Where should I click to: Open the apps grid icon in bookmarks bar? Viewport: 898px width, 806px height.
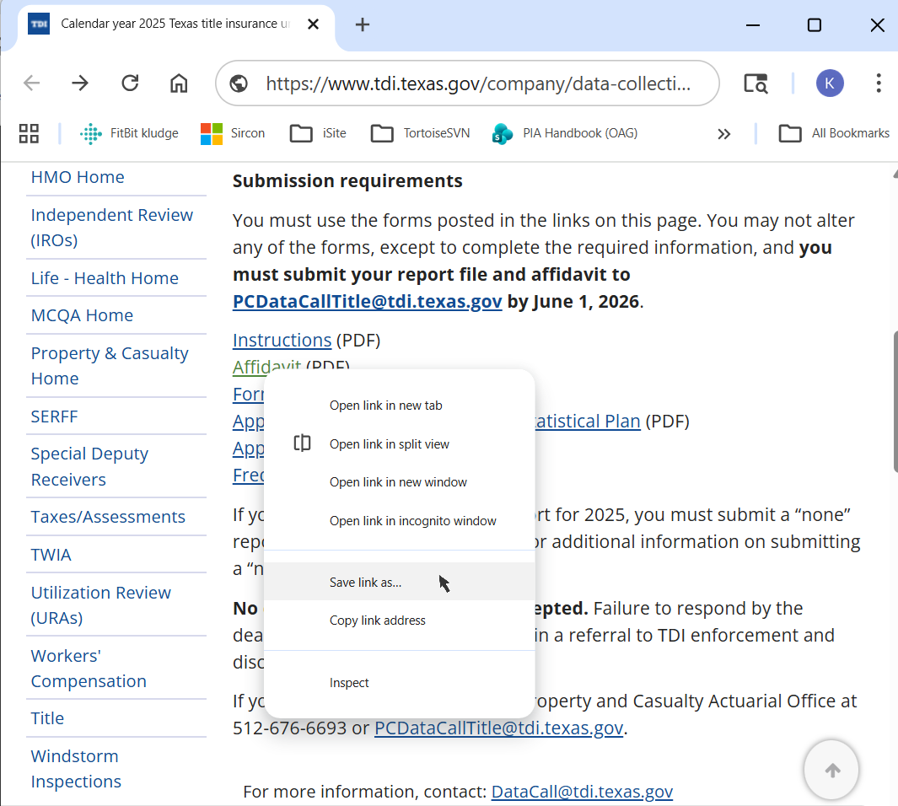(x=29, y=133)
